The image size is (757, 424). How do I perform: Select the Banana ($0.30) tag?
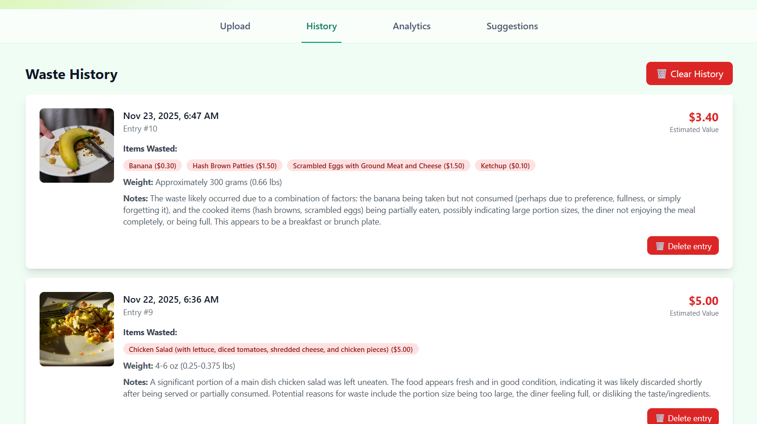(153, 166)
